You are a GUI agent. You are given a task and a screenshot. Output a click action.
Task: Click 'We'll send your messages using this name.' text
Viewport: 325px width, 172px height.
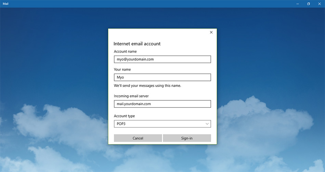(147, 86)
